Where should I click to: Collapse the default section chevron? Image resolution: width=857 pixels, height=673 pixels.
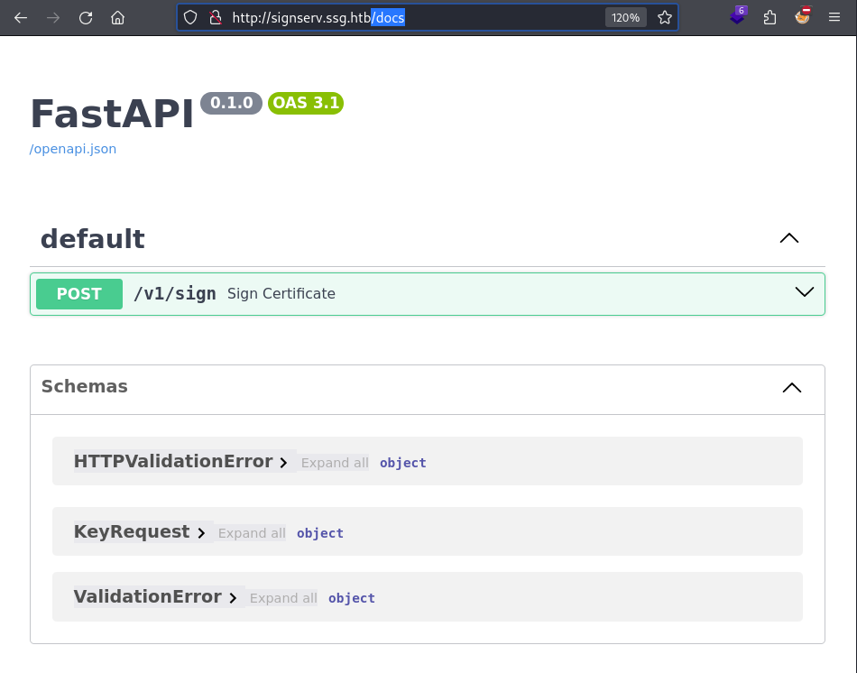point(788,238)
